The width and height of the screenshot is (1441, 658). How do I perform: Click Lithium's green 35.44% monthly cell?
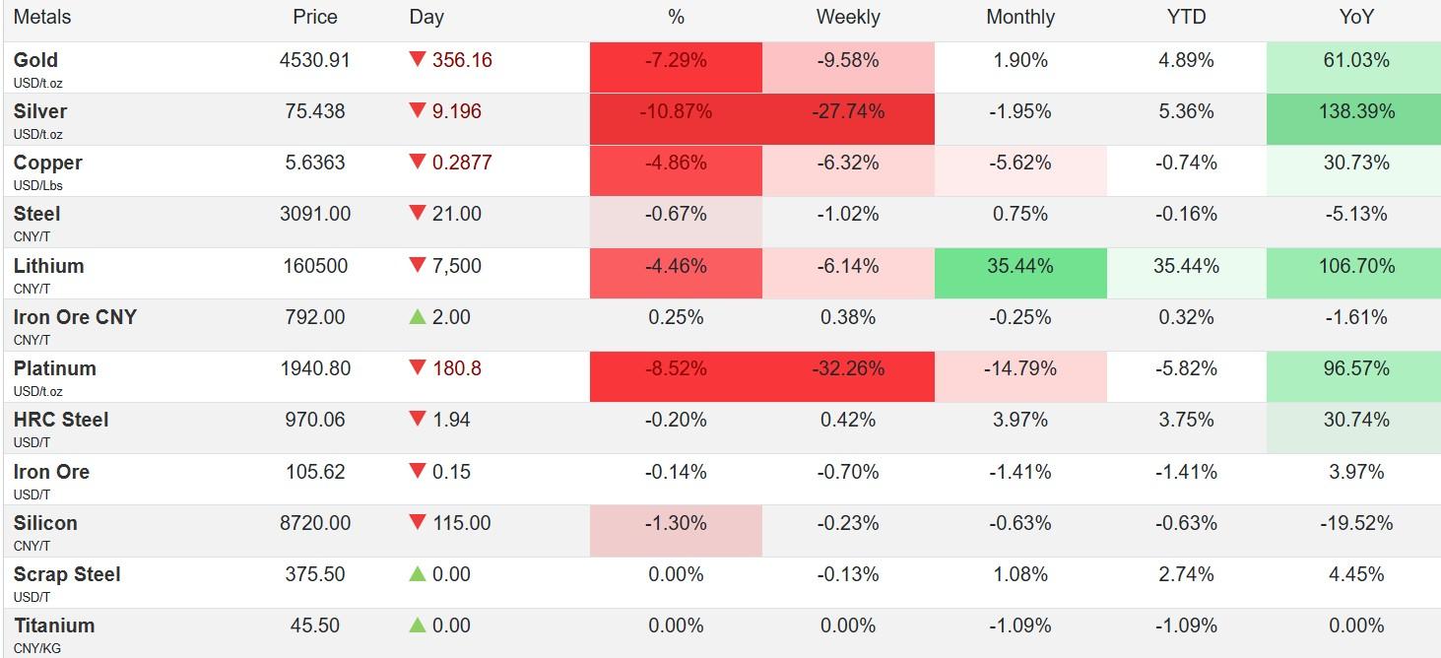[x=1020, y=266]
